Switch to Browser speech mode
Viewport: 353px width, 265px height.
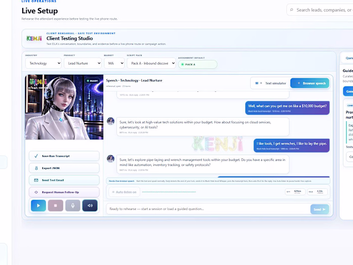310,83
